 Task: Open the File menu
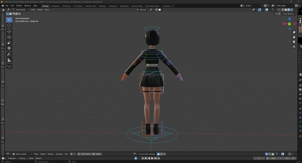tap(7, 6)
